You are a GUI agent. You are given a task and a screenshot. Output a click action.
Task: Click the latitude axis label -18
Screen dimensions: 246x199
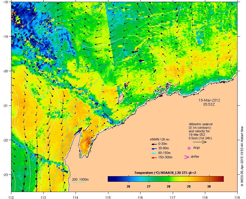6,2
